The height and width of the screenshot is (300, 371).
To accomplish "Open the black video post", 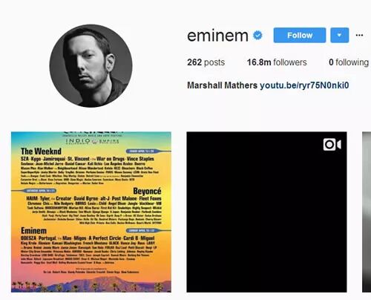I will click(266, 212).
